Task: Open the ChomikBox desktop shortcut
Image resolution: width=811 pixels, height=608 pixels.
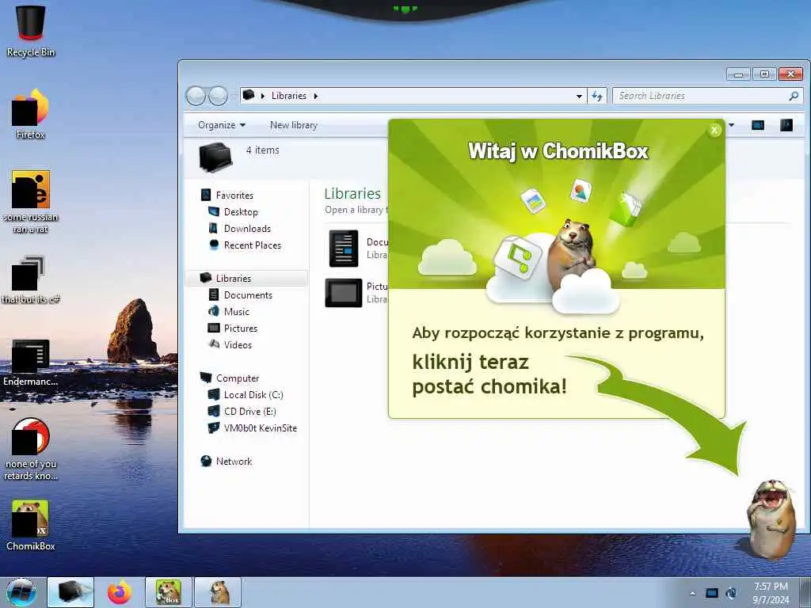Action: click(31, 526)
